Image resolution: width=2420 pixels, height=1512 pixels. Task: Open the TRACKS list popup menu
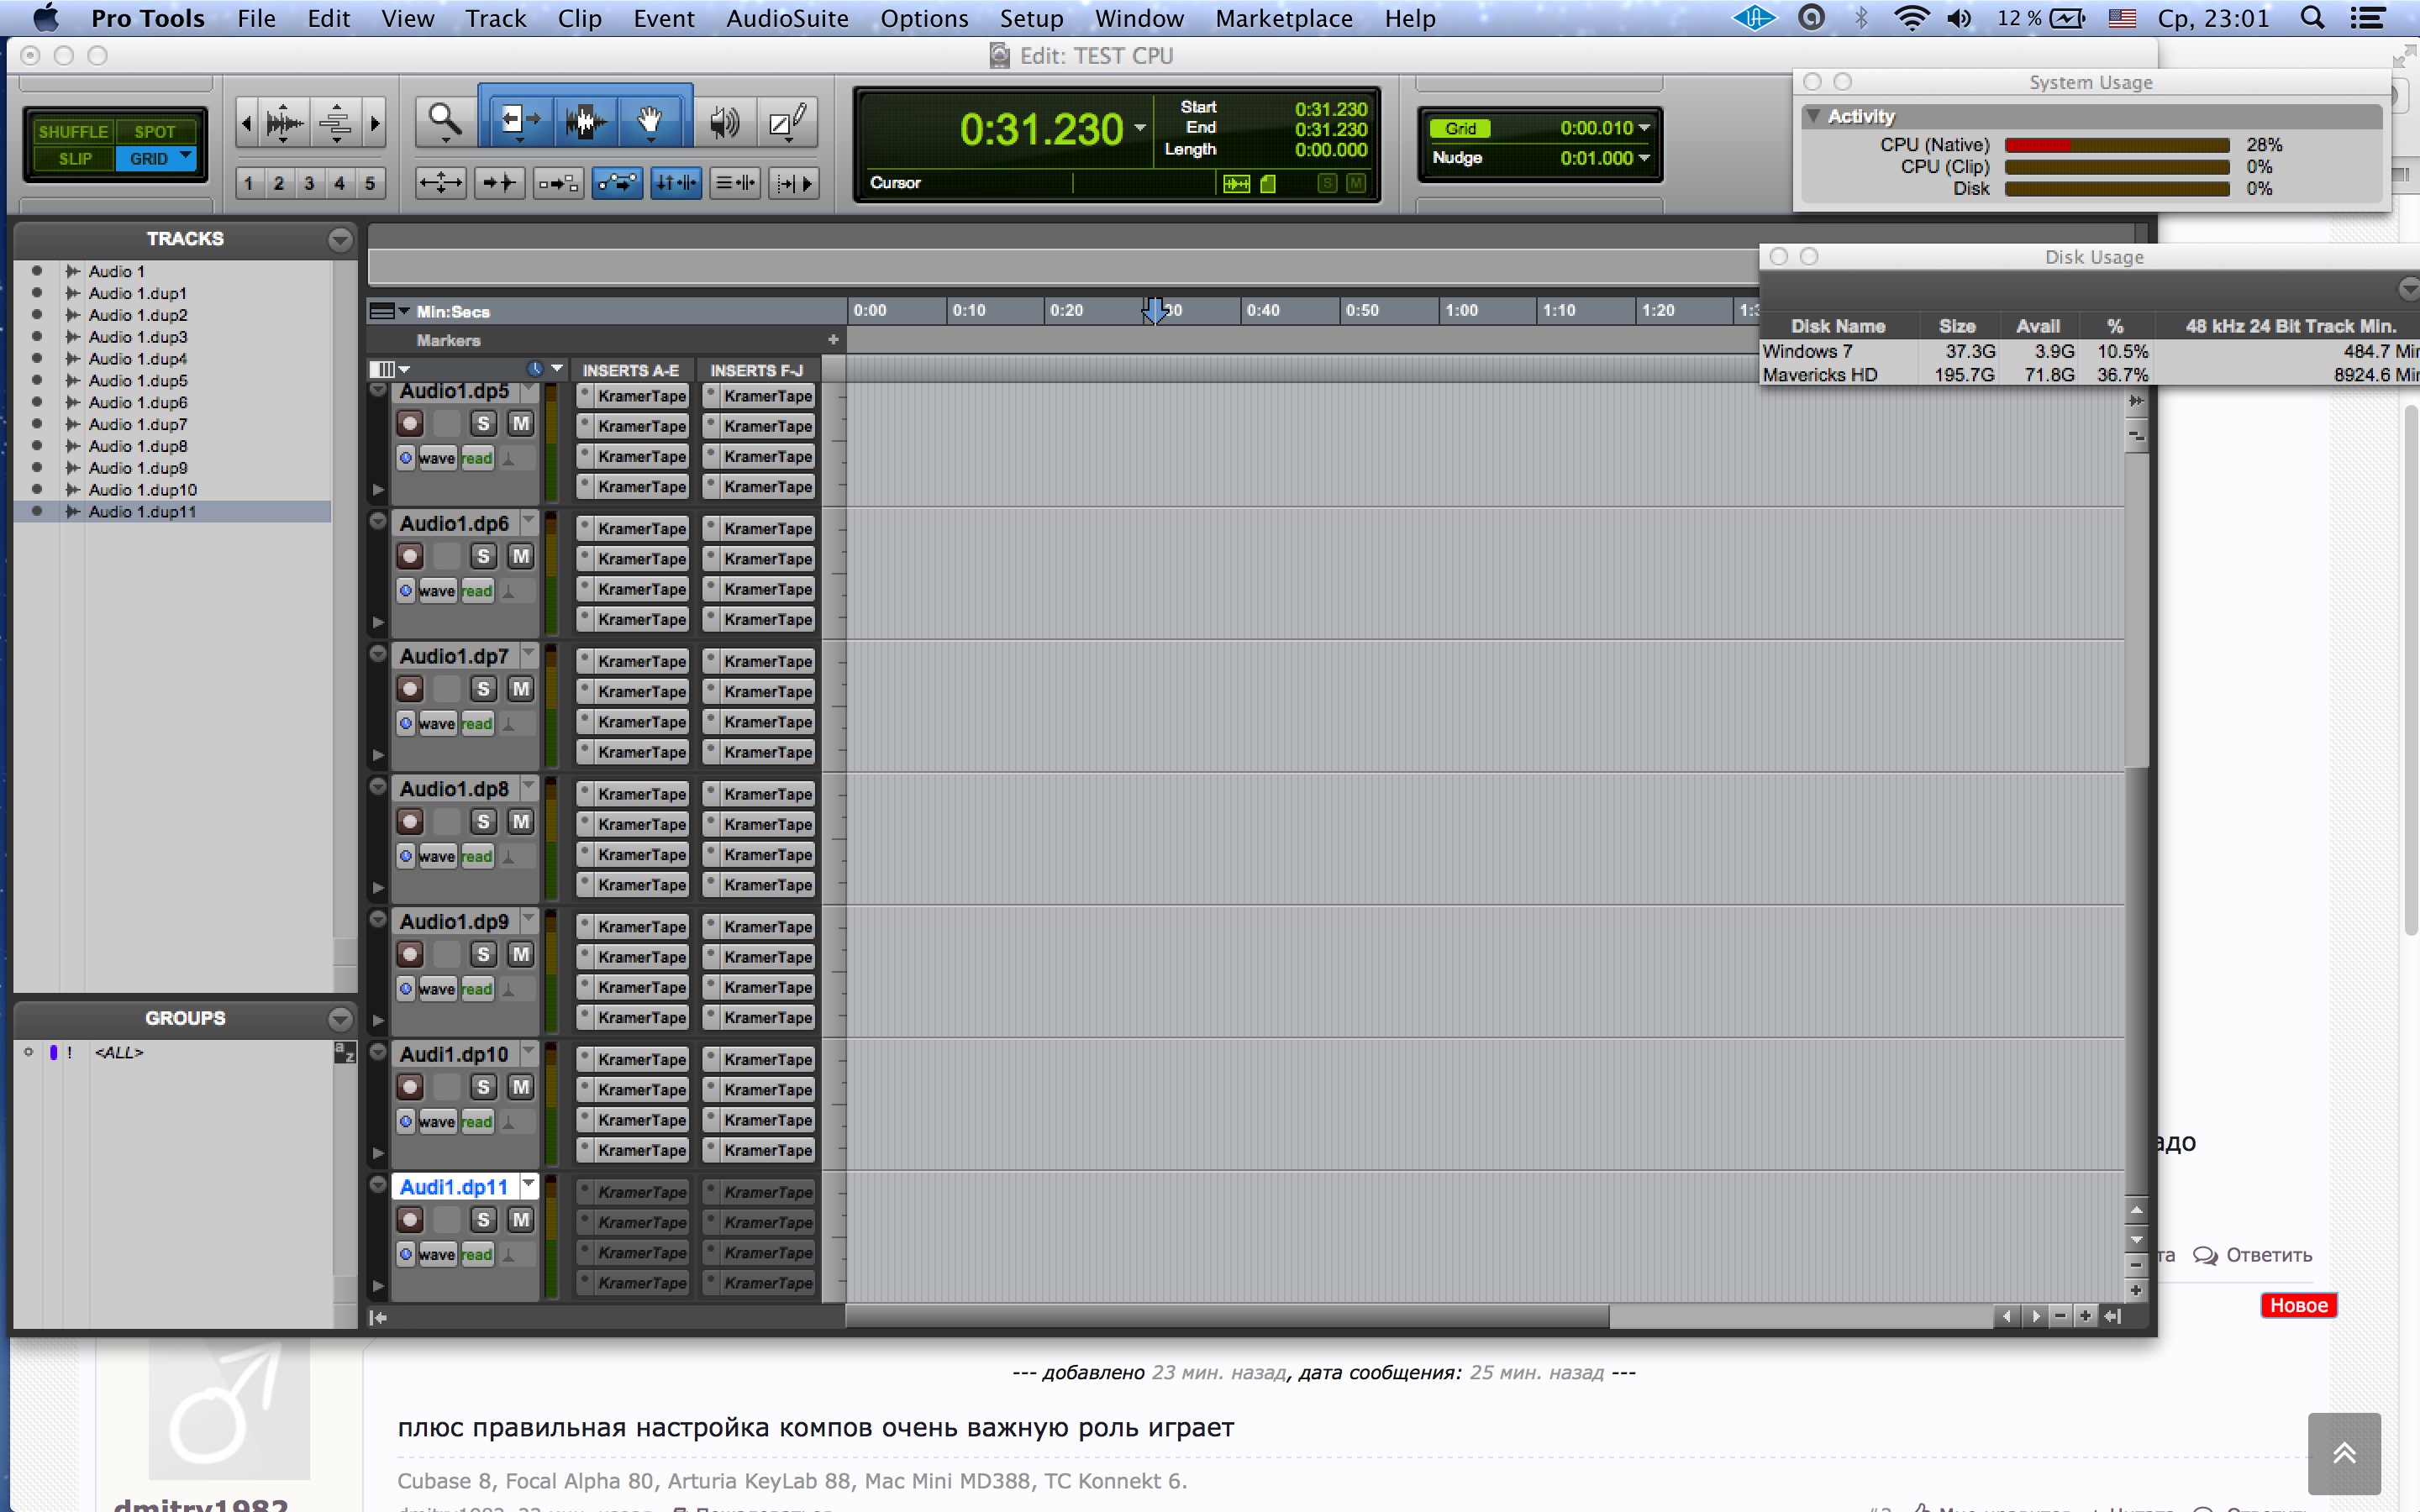tap(340, 239)
